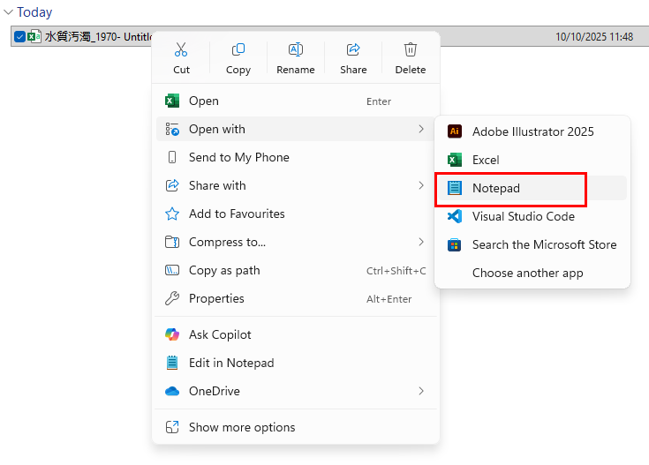The image size is (649, 465).
Task: Click the Delete trash bin icon
Action: tap(411, 50)
